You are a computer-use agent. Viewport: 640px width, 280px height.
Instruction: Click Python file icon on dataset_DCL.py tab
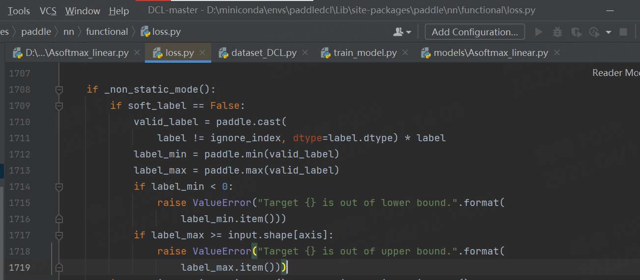click(223, 52)
